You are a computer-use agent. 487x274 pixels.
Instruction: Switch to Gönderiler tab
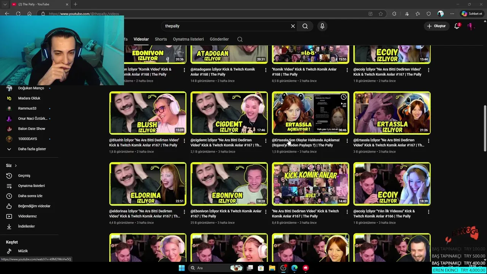(219, 39)
